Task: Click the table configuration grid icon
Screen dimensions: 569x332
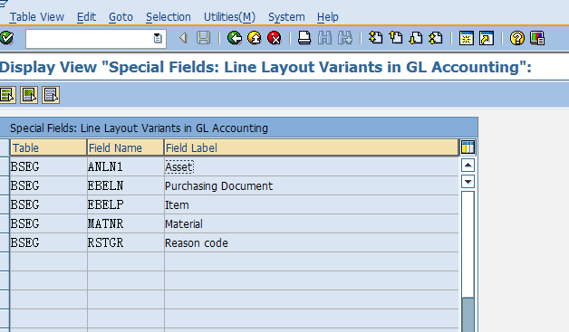Action: 468,147
